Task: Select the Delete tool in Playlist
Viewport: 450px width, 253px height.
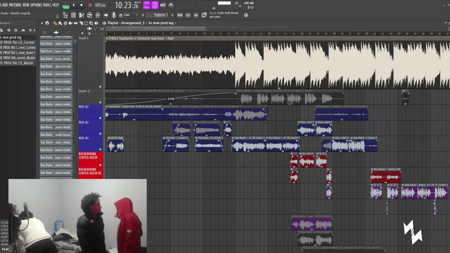Action: [65, 23]
